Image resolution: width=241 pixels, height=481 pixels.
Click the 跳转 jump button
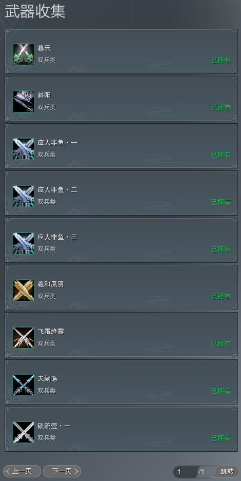(x=227, y=471)
